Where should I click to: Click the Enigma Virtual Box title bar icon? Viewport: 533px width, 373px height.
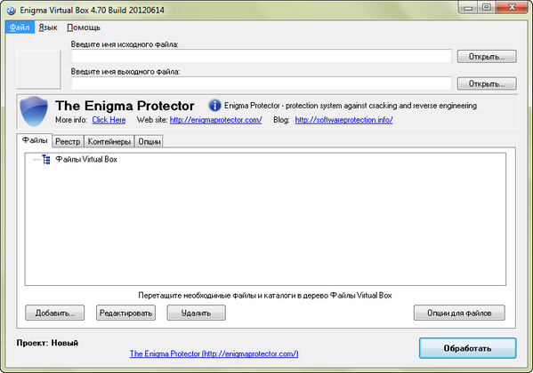pyautogui.click(x=12, y=10)
